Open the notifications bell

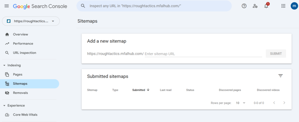(266, 6)
